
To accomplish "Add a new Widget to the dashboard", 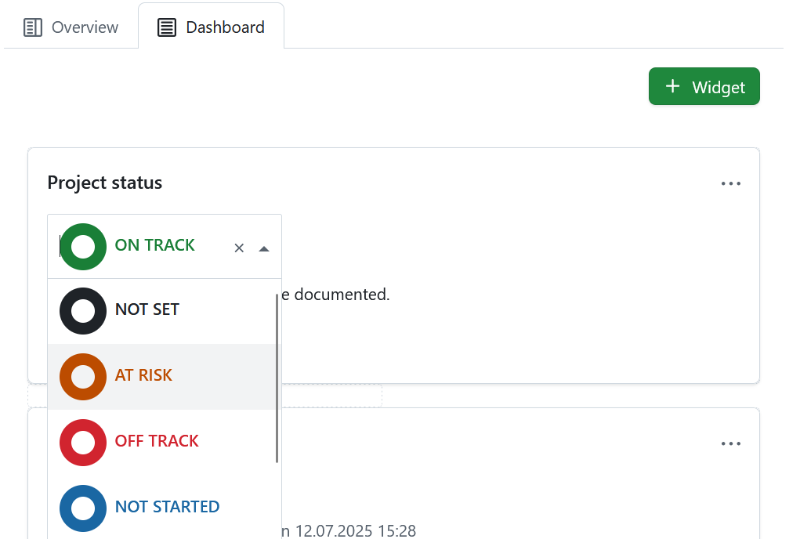I will (704, 86).
